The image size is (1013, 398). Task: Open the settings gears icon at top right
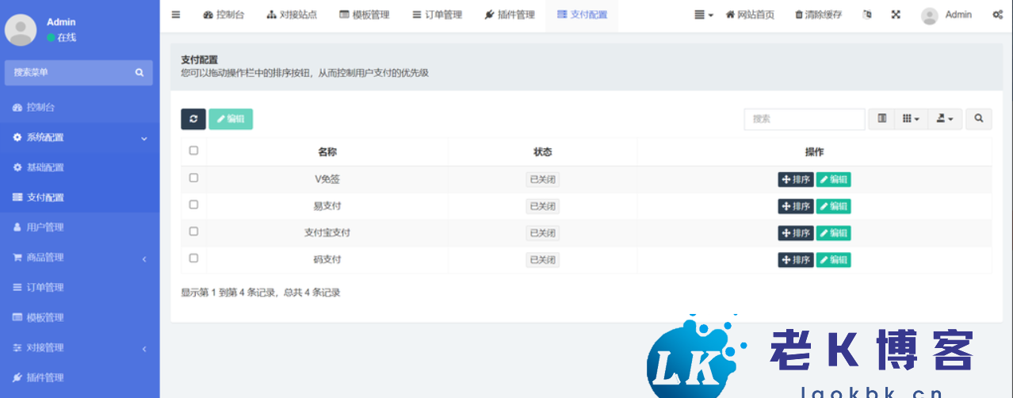997,15
